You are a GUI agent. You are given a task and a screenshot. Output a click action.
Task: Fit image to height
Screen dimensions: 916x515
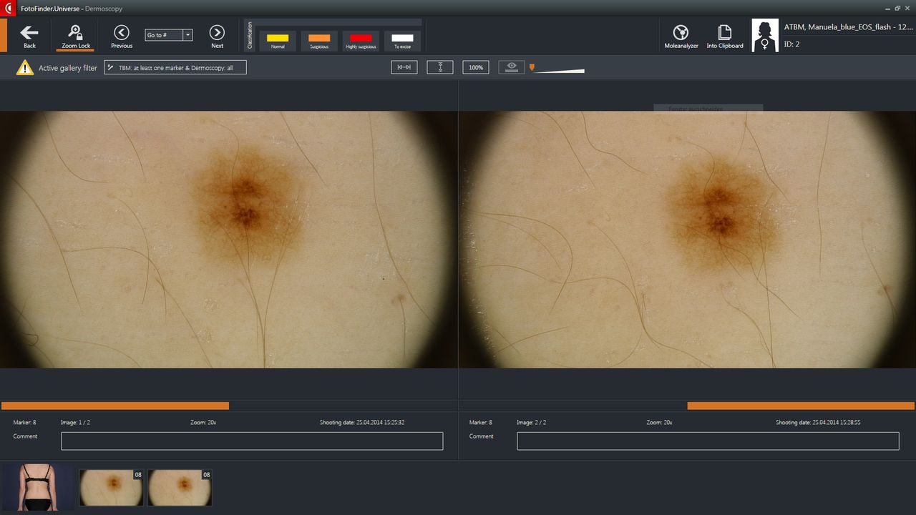coord(440,67)
